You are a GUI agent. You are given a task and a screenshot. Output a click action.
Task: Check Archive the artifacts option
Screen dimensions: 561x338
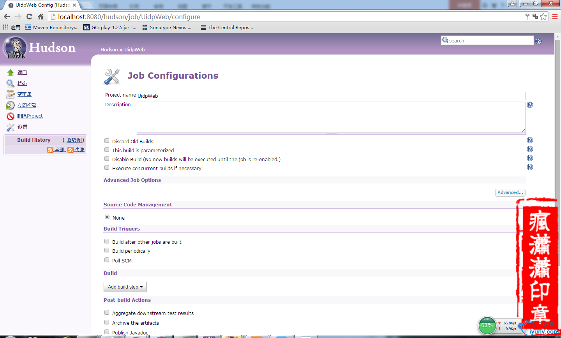click(107, 322)
